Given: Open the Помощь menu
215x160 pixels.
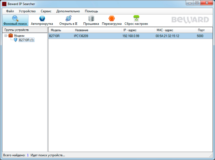Looking at the screenshot, I should tap(91, 11).
